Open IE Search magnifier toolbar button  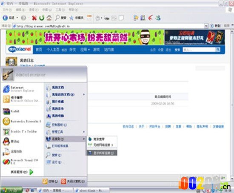pyautogui.click(x=60, y=18)
